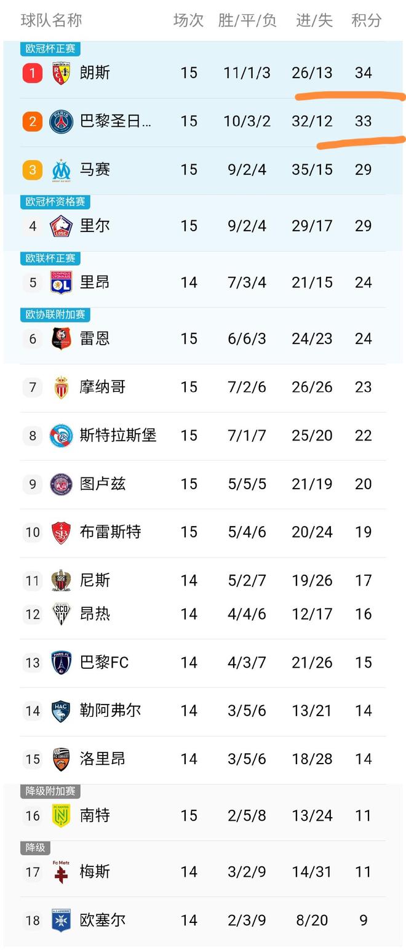
Task: Click the red rank badge number 1
Action: [x=32, y=73]
